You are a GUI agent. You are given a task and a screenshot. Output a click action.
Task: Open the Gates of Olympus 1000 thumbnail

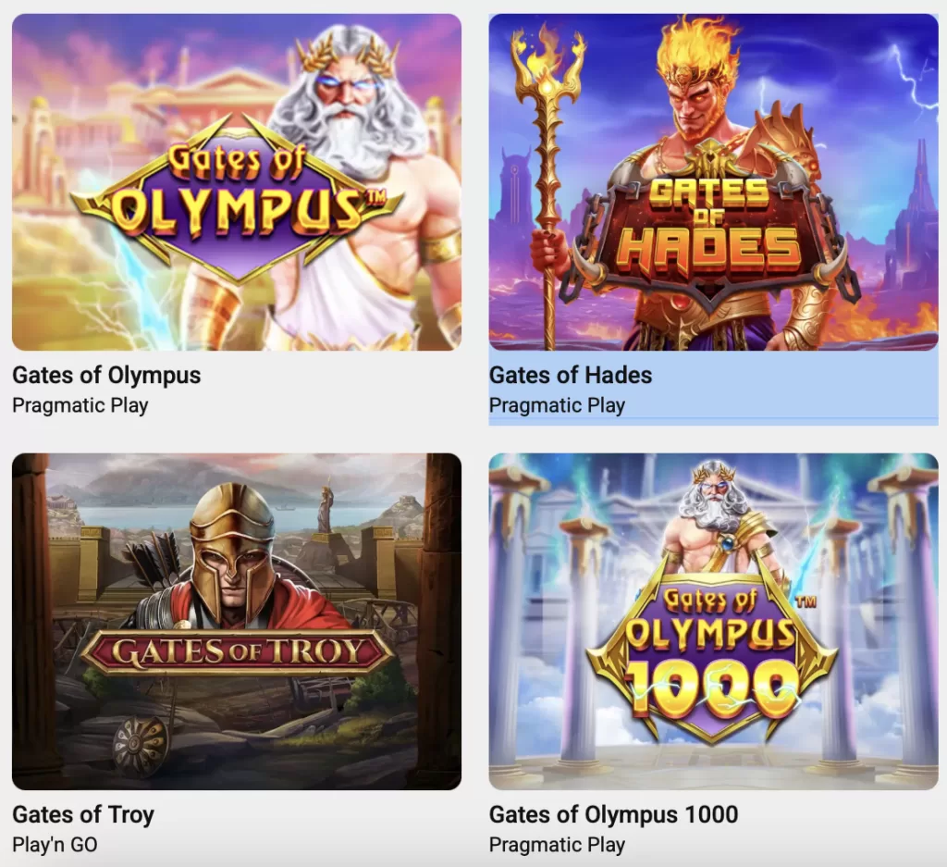click(713, 621)
